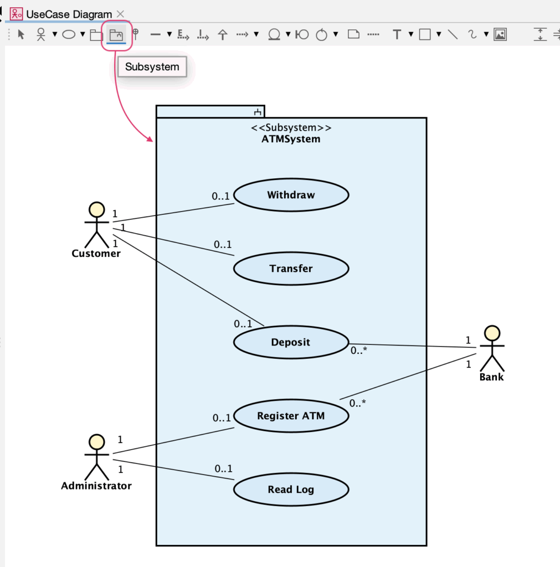Select the Extend relationship tool
This screenshot has width=560, height=567.
[183, 35]
